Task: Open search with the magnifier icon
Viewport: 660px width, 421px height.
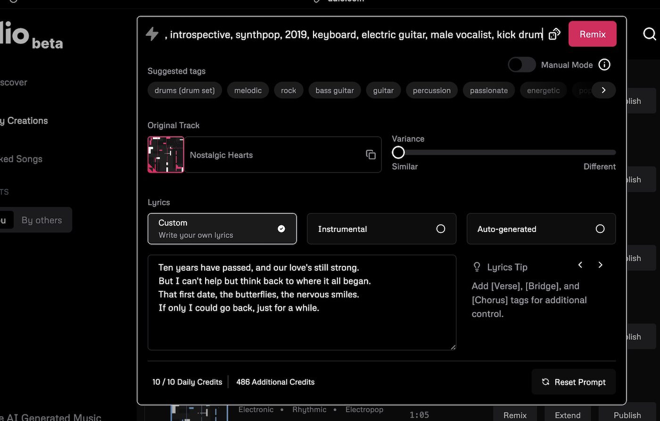Action: click(650, 33)
